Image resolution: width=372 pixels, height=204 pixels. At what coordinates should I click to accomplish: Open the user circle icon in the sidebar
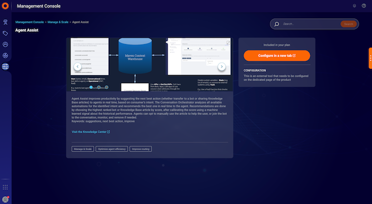5,44
